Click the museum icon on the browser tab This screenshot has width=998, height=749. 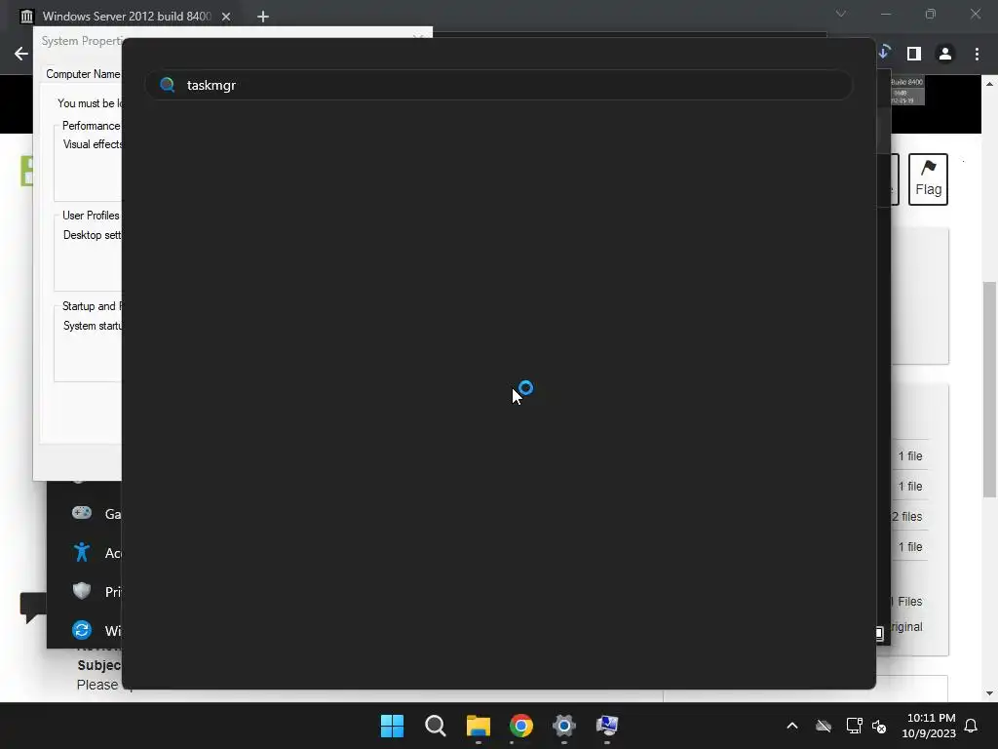pyautogui.click(x=26, y=17)
